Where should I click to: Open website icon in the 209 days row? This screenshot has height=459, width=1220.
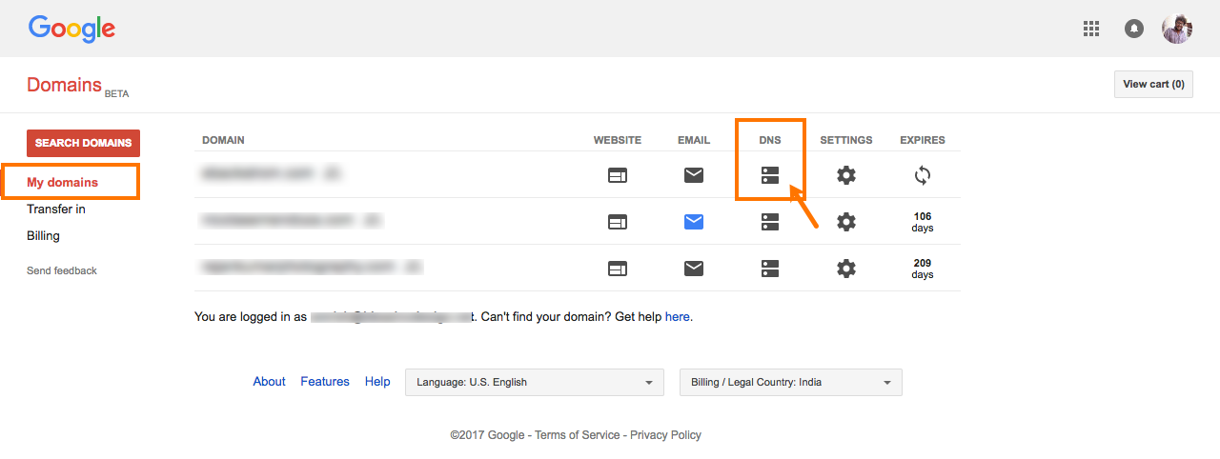[x=618, y=269]
